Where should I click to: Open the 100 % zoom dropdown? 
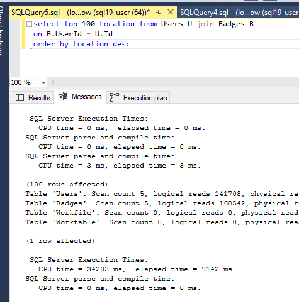[x=43, y=82]
